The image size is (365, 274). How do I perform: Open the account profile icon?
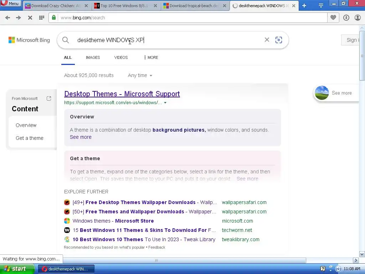coord(358,18)
